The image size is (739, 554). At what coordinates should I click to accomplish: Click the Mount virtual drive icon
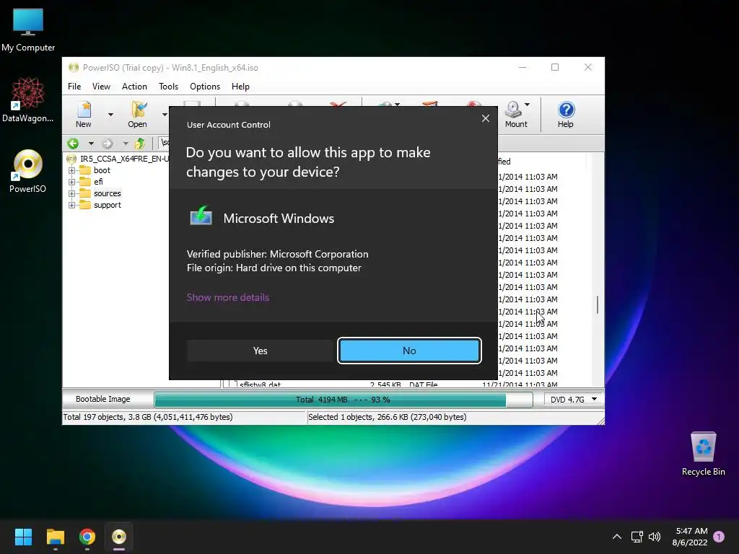click(513, 115)
